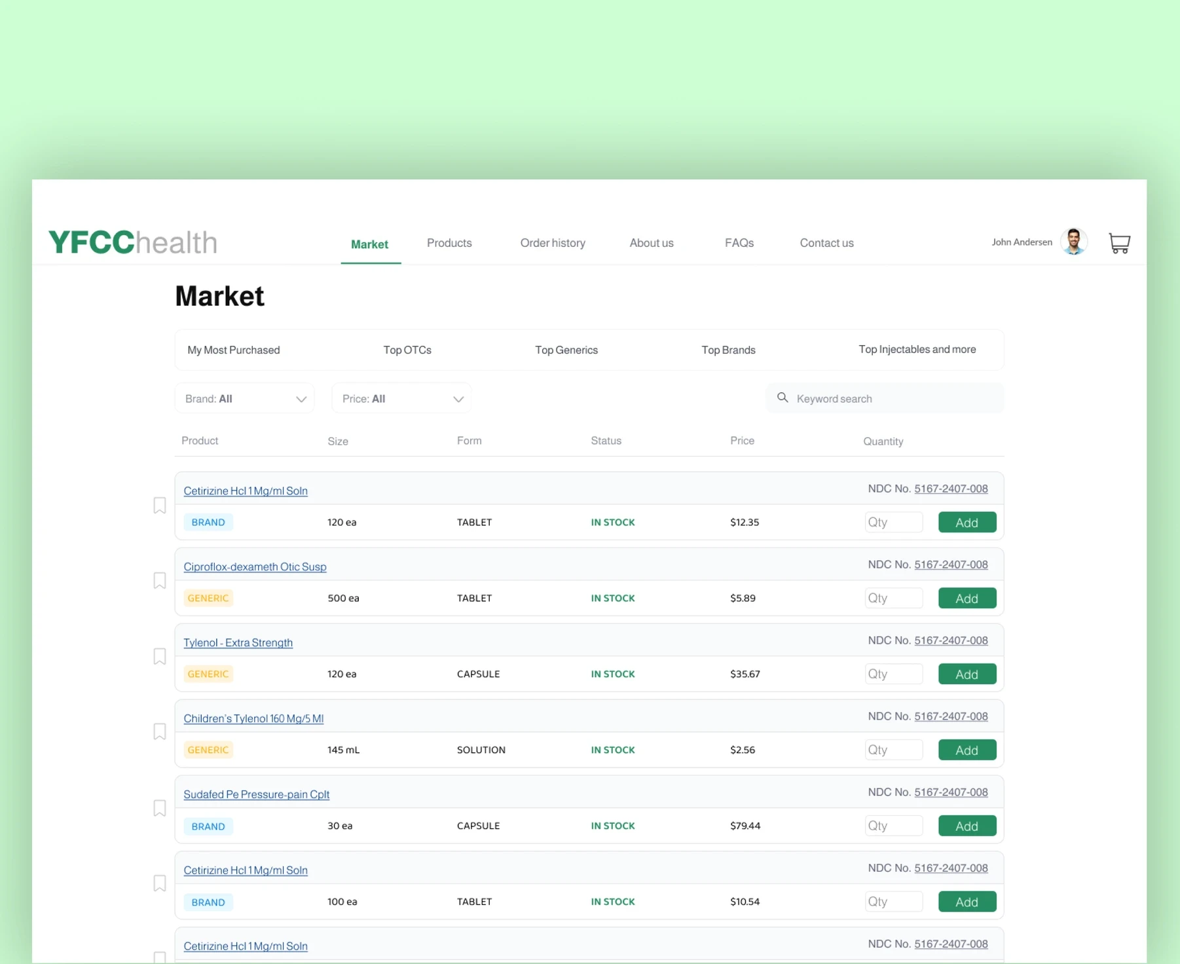
Task: Toggle bookmark for Children's Tylenol 160 Mg/5 Ml
Action: tap(159, 732)
